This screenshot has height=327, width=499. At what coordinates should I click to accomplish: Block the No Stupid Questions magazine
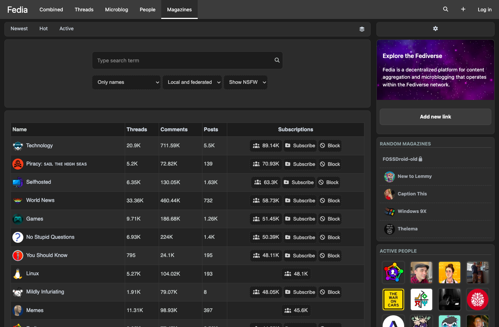330,237
